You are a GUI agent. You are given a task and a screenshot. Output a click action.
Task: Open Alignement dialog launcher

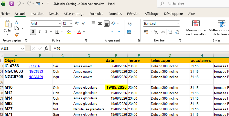[139, 41]
